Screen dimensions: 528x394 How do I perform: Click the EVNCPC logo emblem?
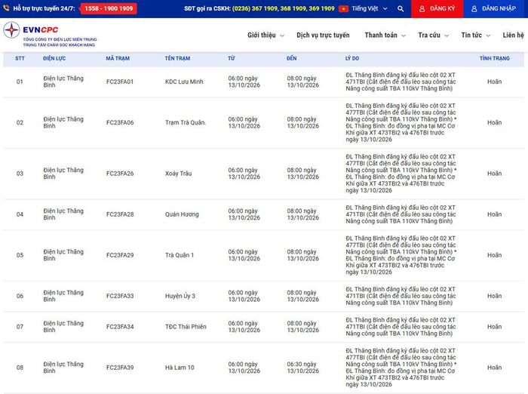click(x=11, y=30)
